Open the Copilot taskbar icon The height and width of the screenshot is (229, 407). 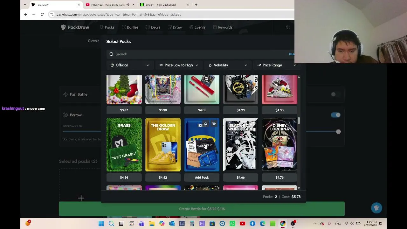[162, 224]
